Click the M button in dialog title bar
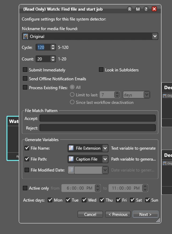This screenshot has width=172, height=234. [x=138, y=9]
